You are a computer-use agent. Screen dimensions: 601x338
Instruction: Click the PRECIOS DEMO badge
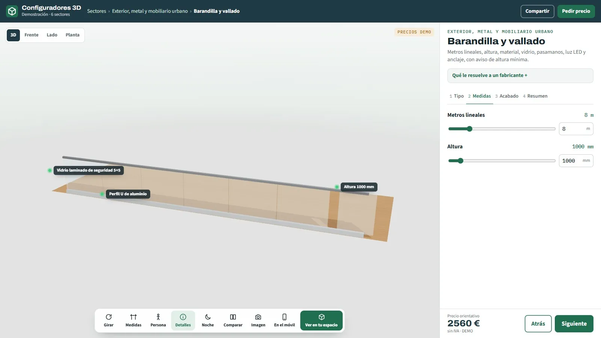coord(414,32)
